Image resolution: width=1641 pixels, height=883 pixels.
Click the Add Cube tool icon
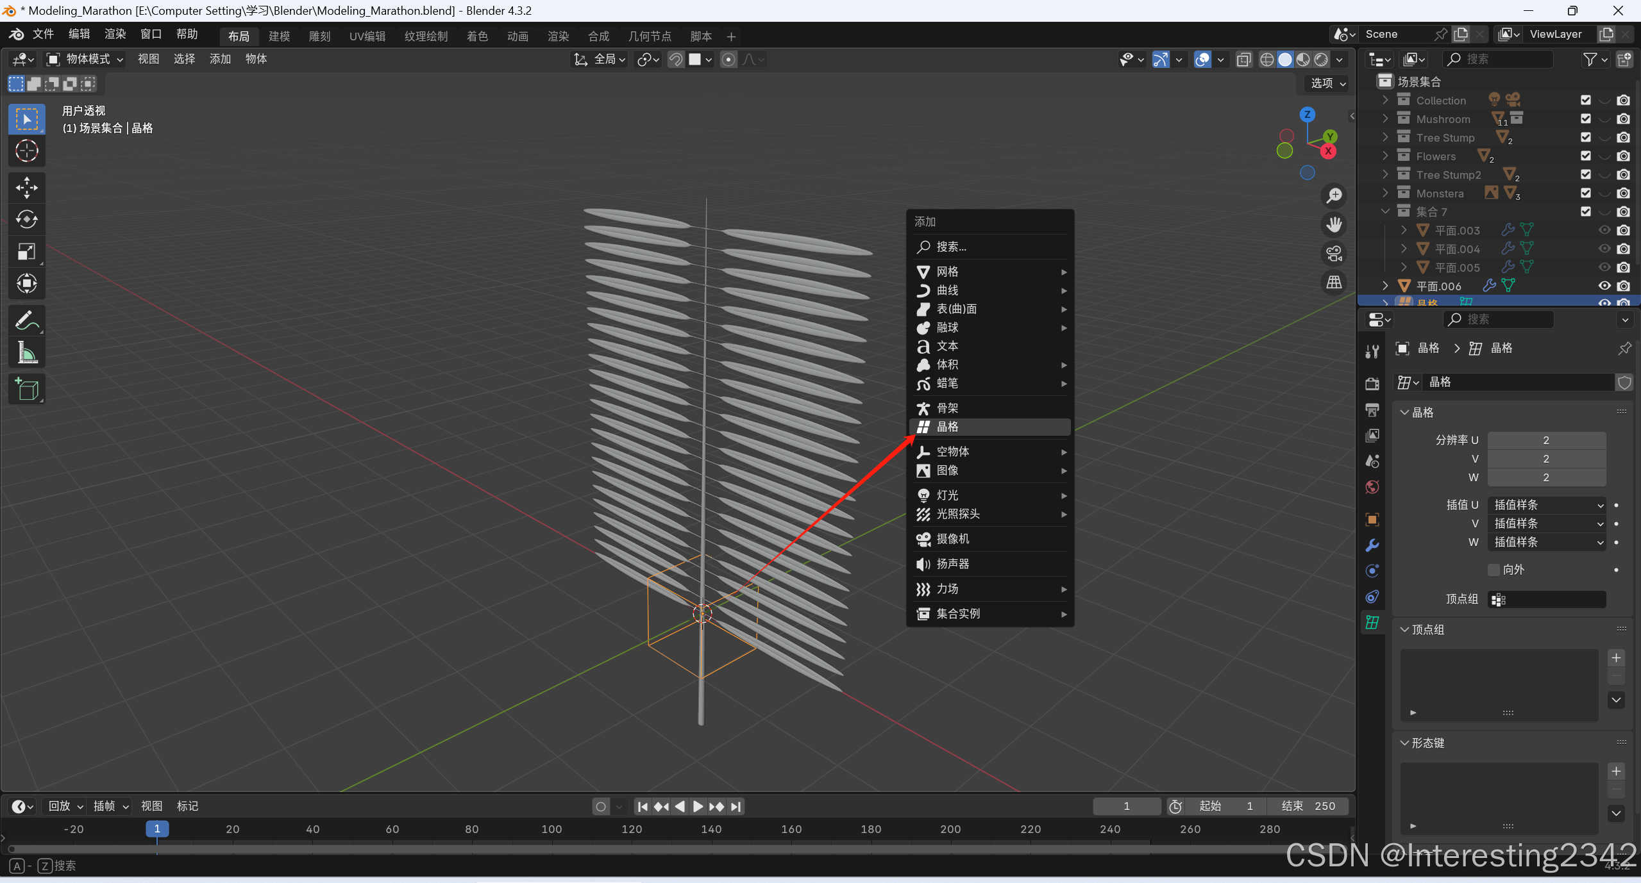(26, 390)
